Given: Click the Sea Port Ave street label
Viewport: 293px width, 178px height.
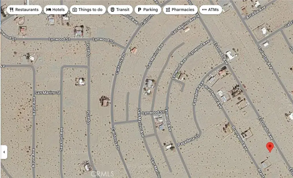Looking at the screenshot, I should pyautogui.click(x=61, y=139).
